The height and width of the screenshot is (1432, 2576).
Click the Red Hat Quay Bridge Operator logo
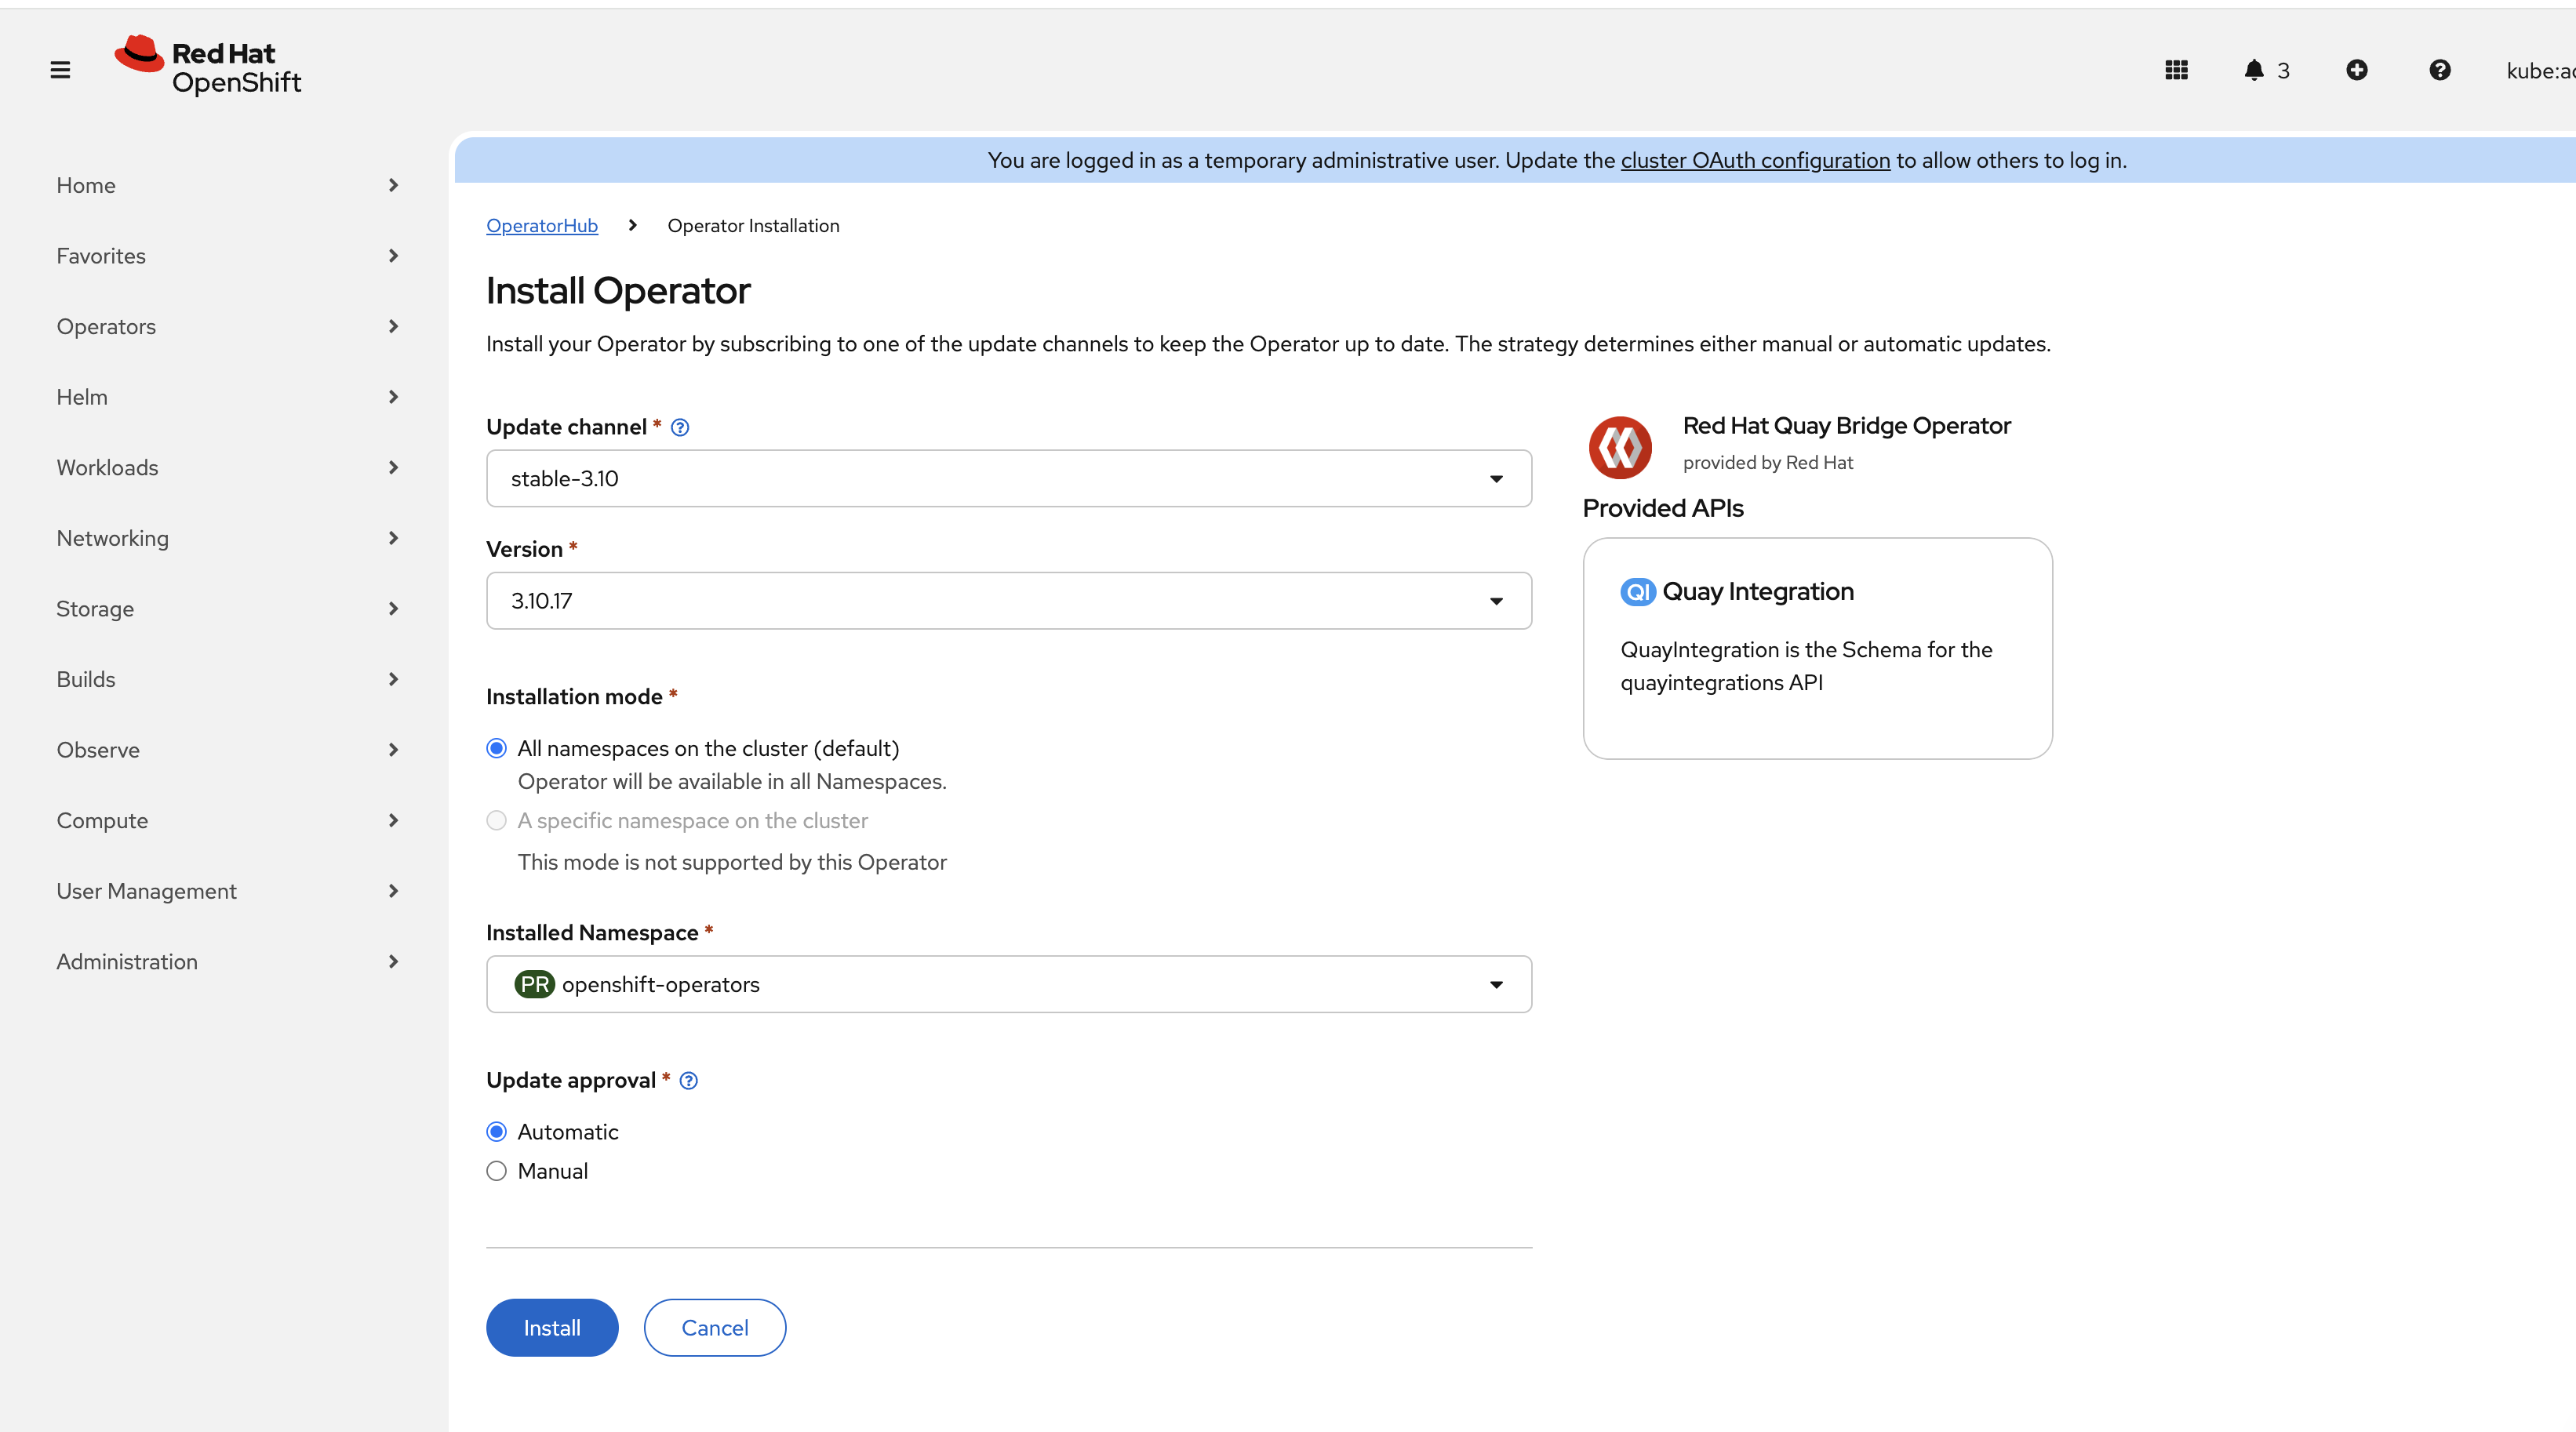pos(1620,447)
